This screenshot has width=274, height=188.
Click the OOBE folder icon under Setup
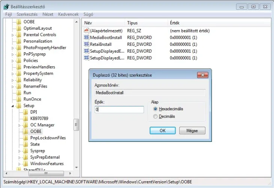pyautogui.click(x=26, y=132)
